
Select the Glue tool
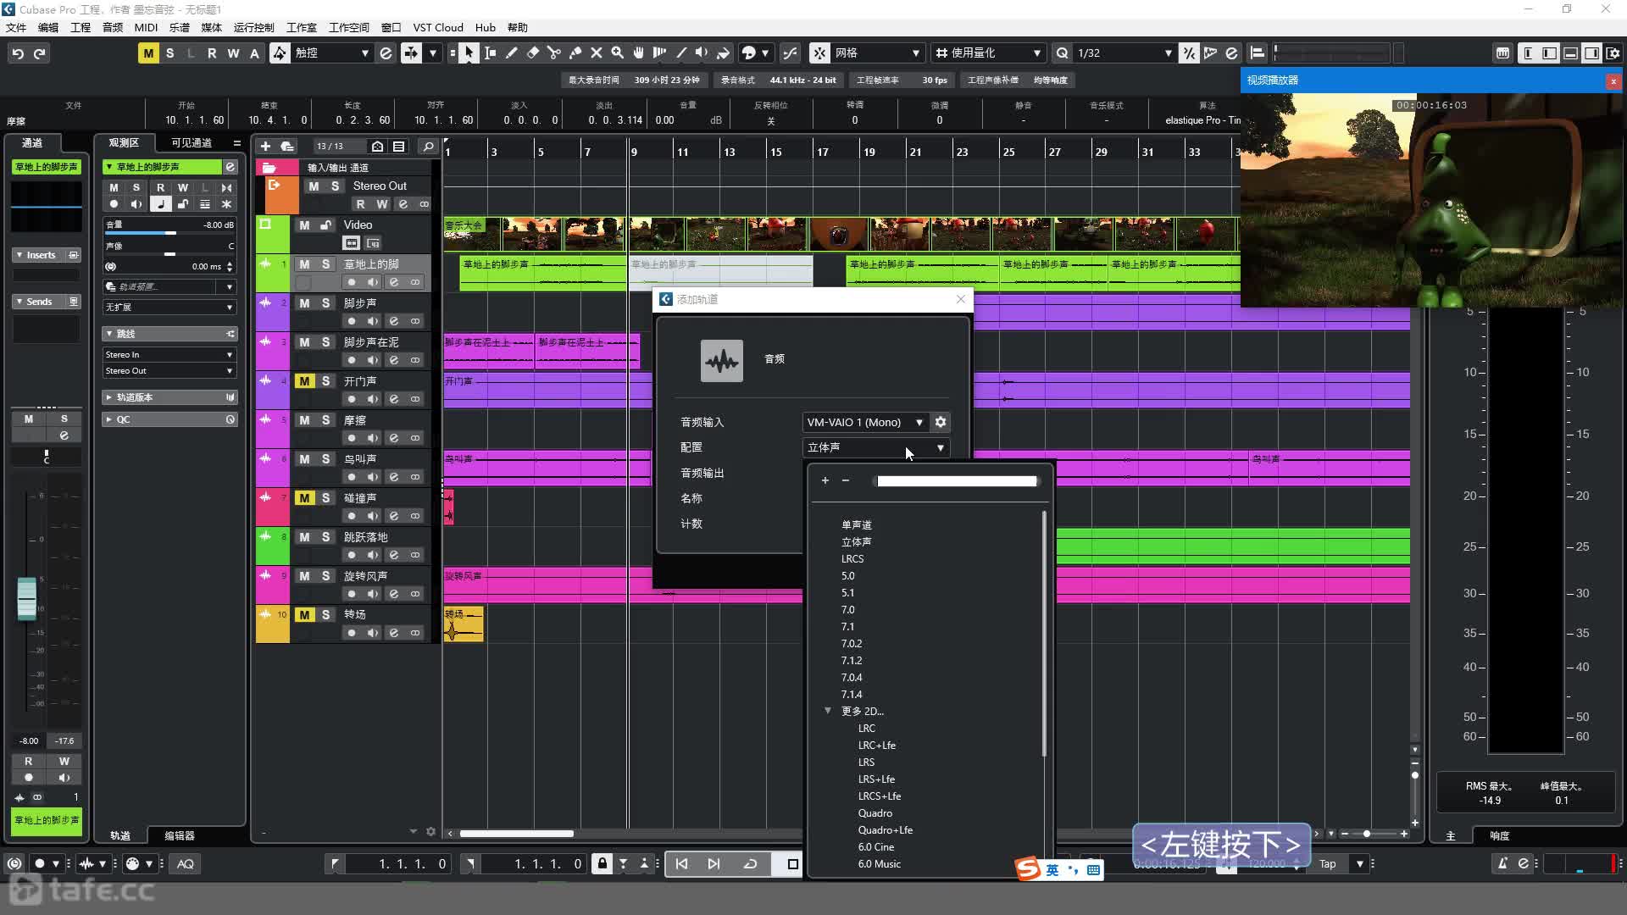click(x=575, y=53)
